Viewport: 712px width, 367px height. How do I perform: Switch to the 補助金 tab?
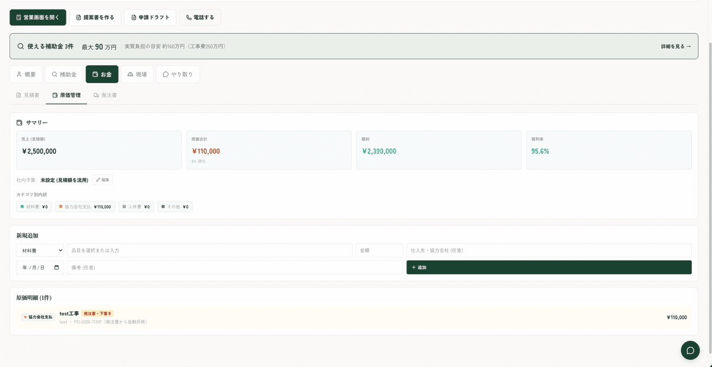(64, 74)
